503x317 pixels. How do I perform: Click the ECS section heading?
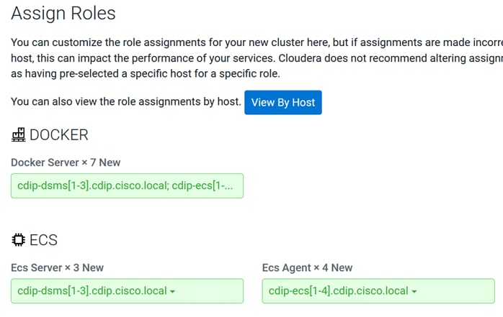pos(44,240)
